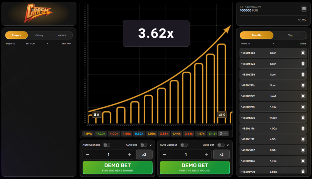This screenshot has height=179, width=312.
Task: Toggle Auto Cashout in the right bet panel
Action: [184, 145]
